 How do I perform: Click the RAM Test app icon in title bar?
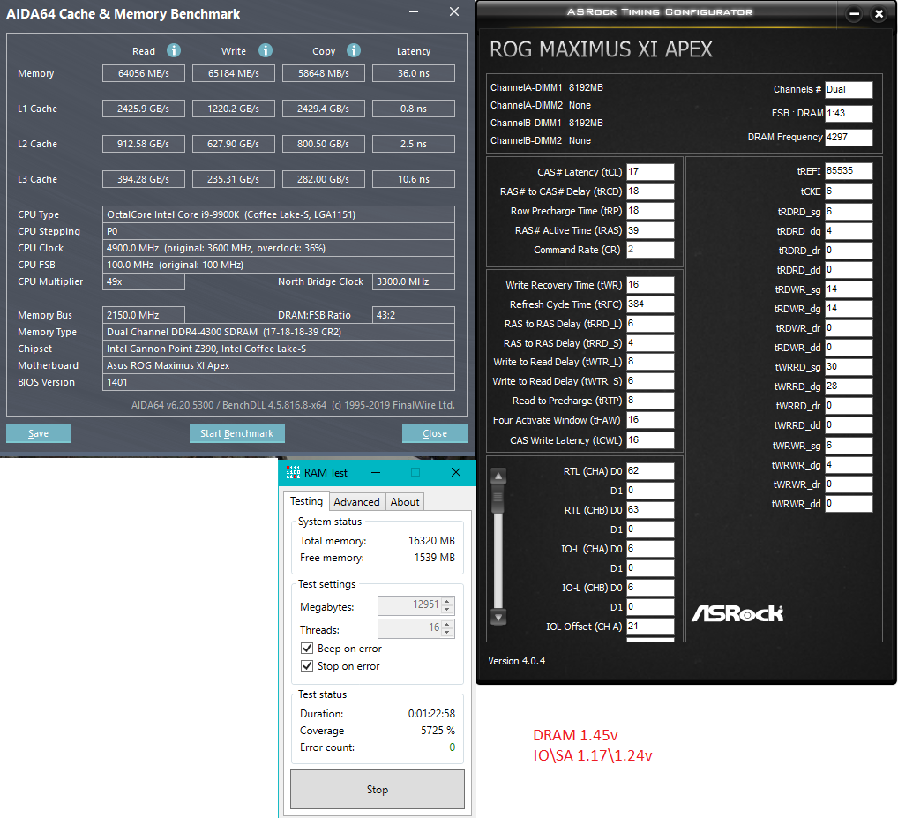coord(293,472)
